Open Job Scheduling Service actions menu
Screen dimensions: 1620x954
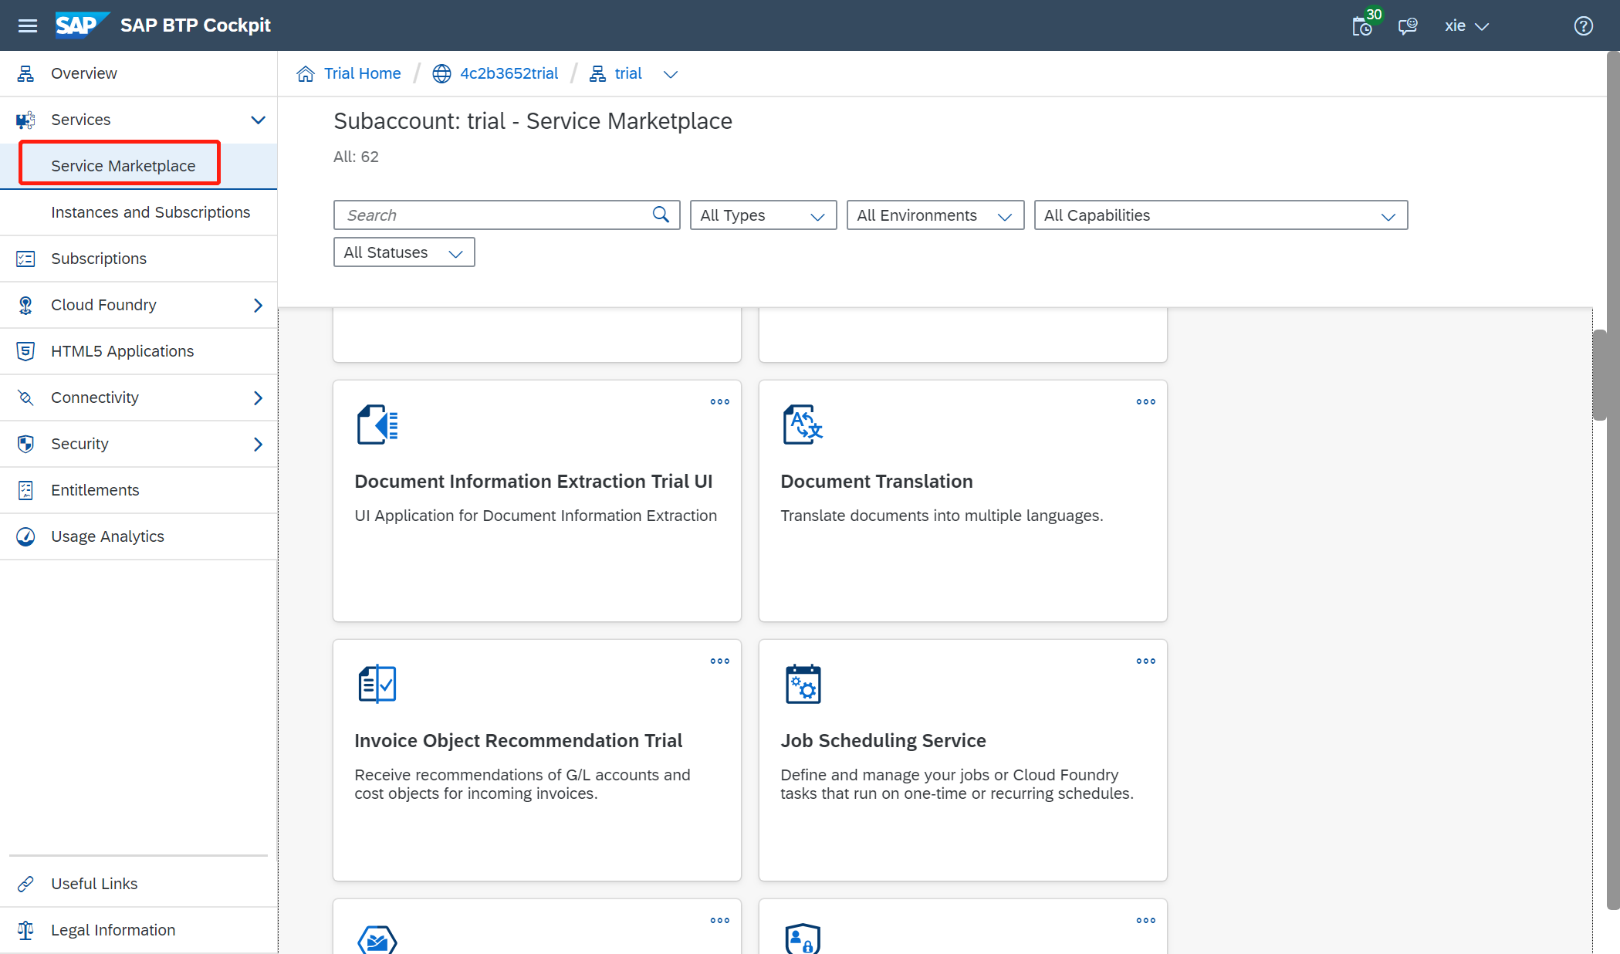(x=1145, y=661)
